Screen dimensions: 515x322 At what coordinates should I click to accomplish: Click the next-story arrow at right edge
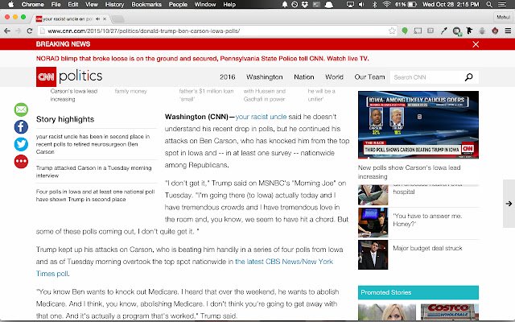(x=509, y=204)
